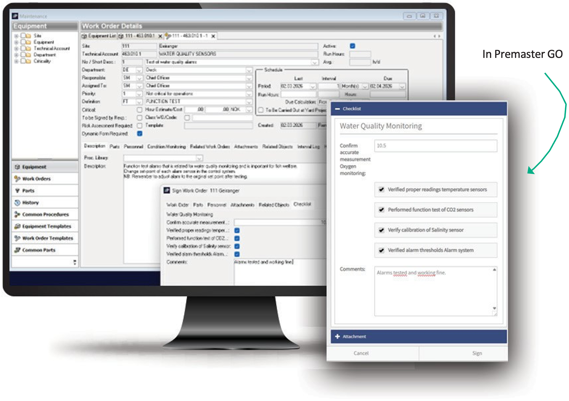Open the Parts sidebar icon

point(17,191)
